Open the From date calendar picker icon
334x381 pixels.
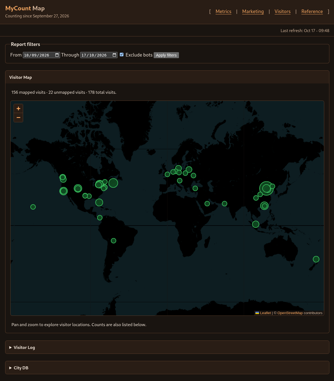[x=57, y=55]
